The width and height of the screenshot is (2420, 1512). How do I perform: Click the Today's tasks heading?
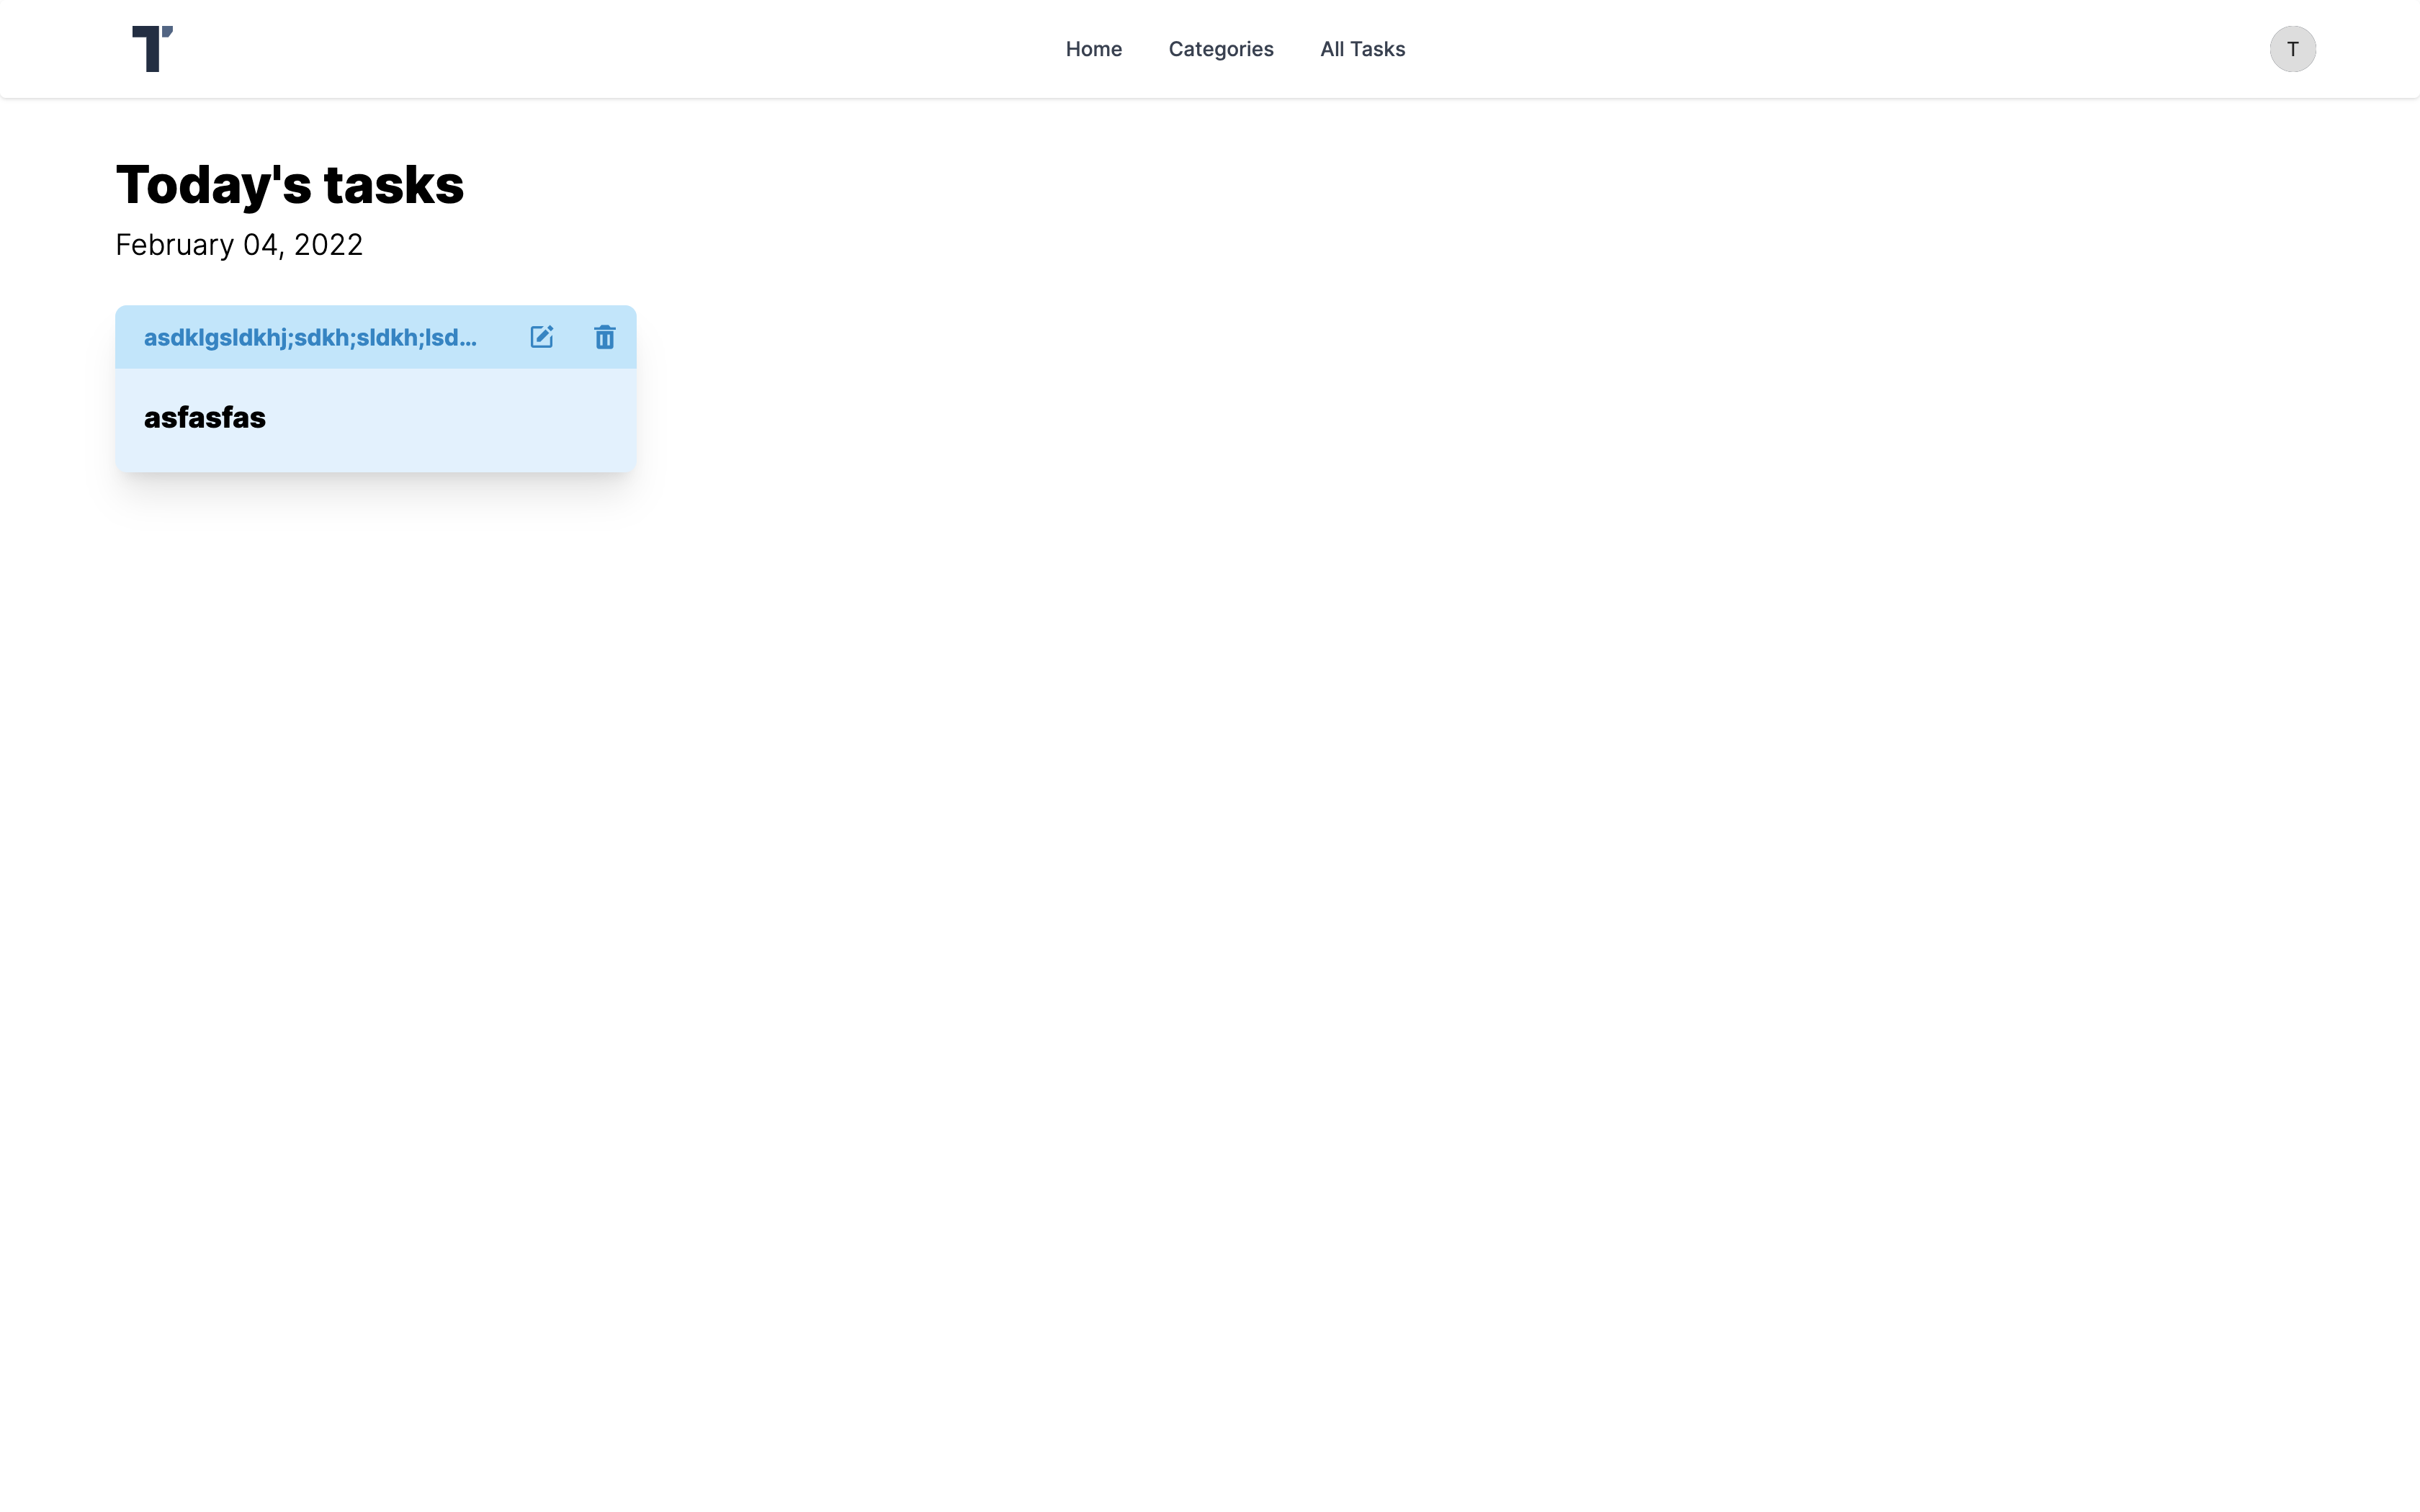290,183
